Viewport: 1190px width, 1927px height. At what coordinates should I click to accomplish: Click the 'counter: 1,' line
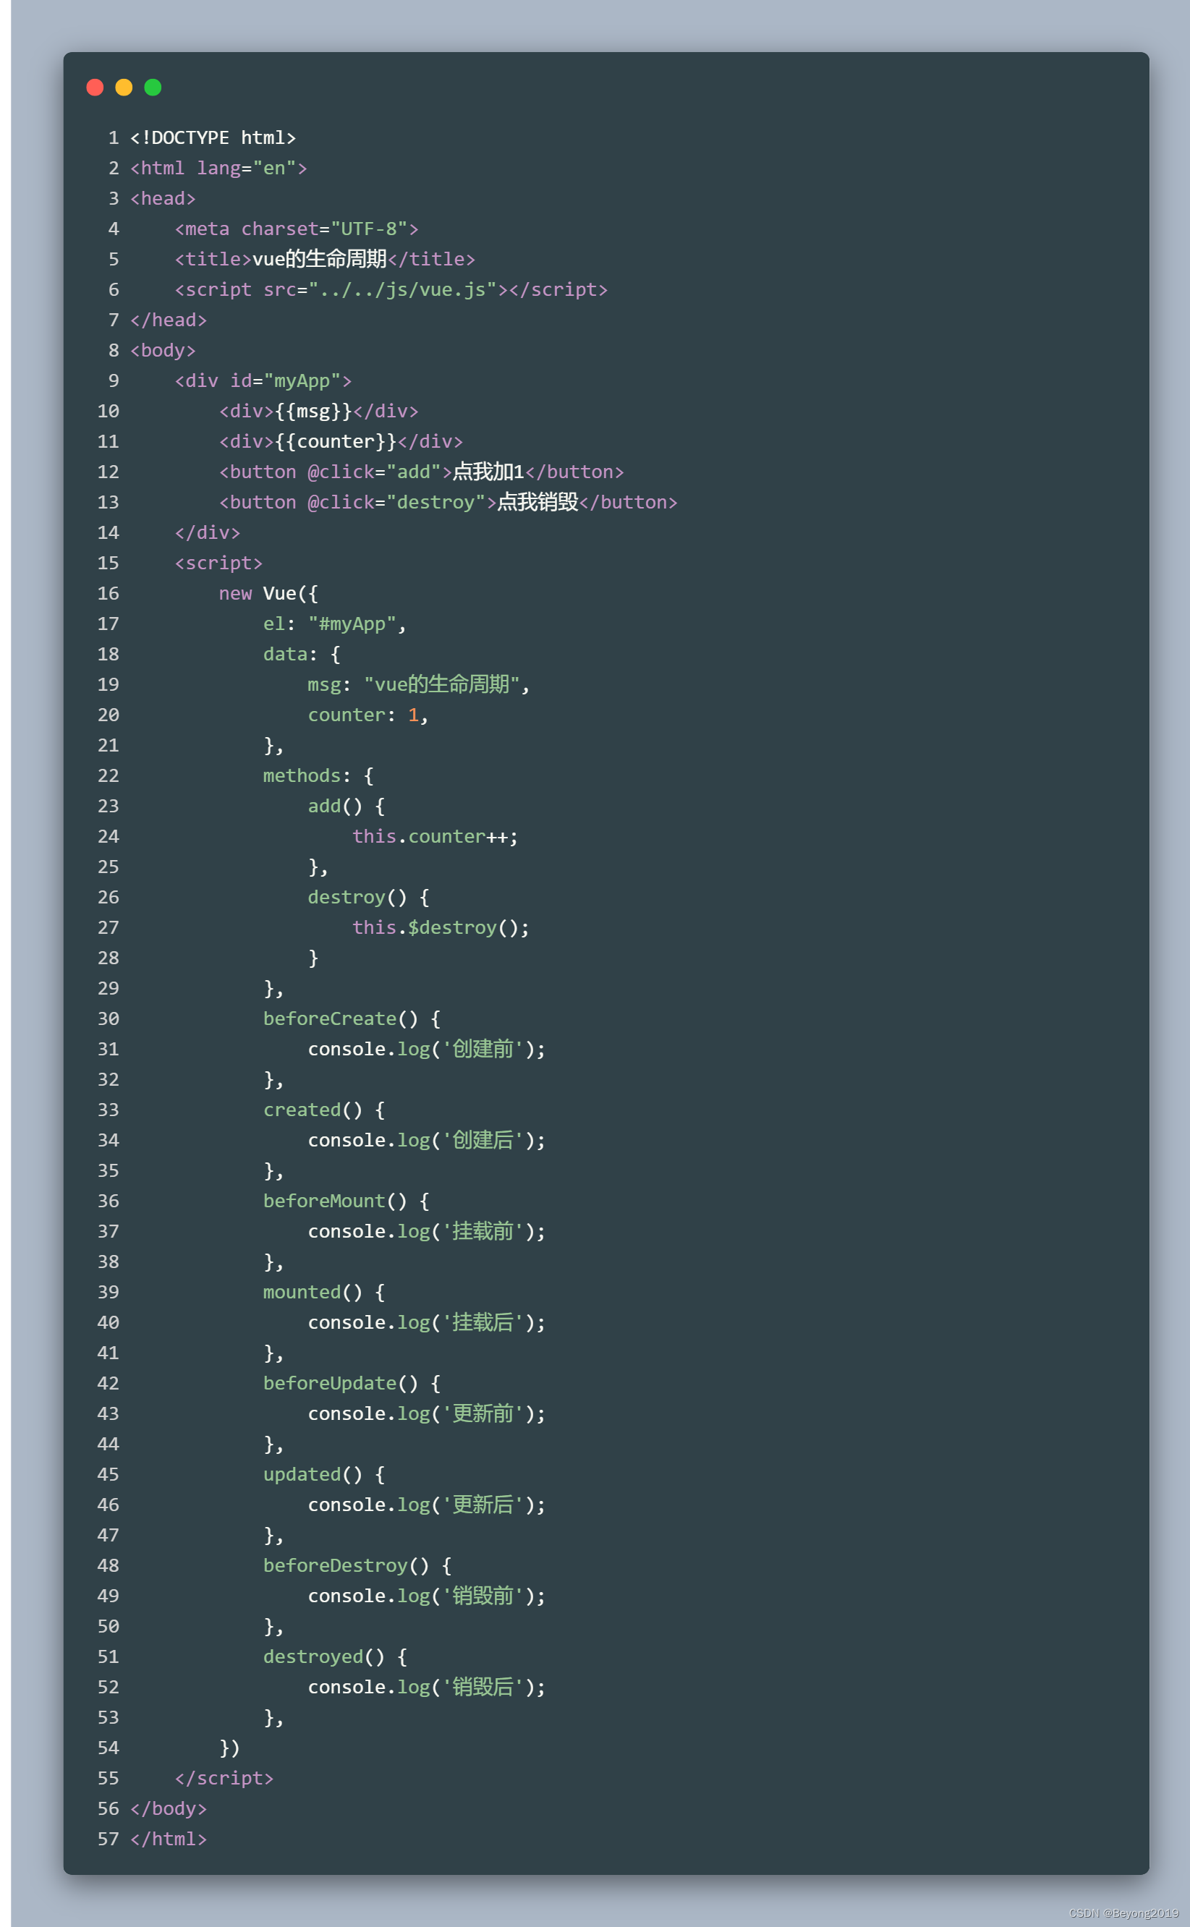pyautogui.click(x=367, y=715)
